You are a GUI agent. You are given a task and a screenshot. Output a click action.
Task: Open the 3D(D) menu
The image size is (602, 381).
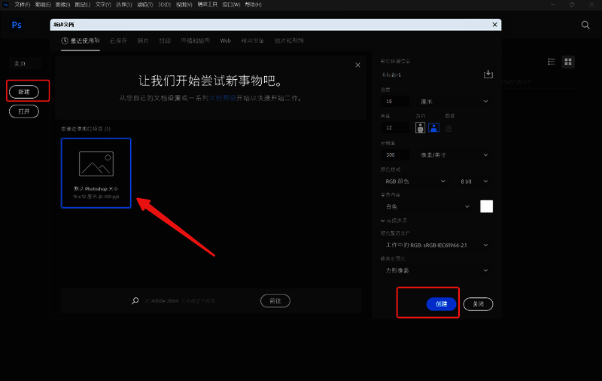[164, 5]
